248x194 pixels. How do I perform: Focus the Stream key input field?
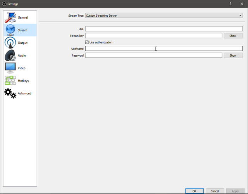154,36
